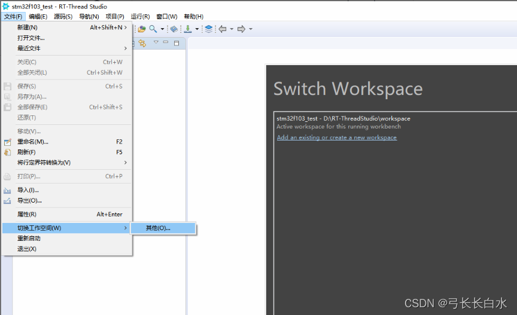Open the 帮助(H) menu

tap(193, 17)
